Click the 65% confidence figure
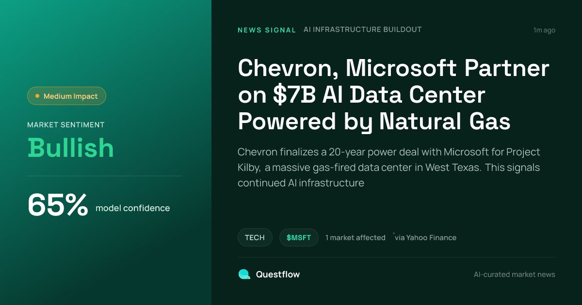Image resolution: width=582 pixels, height=305 pixels. click(x=58, y=205)
